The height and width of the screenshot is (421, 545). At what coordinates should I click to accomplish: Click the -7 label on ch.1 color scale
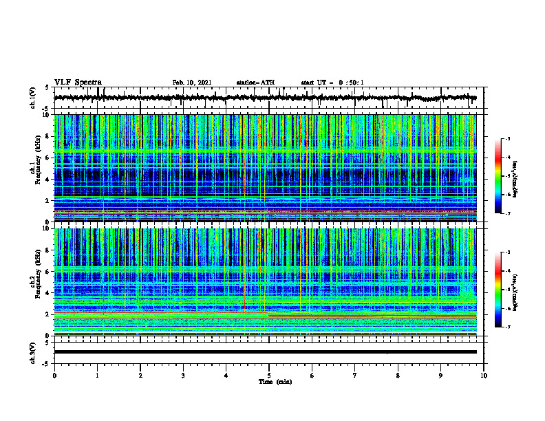(x=508, y=213)
